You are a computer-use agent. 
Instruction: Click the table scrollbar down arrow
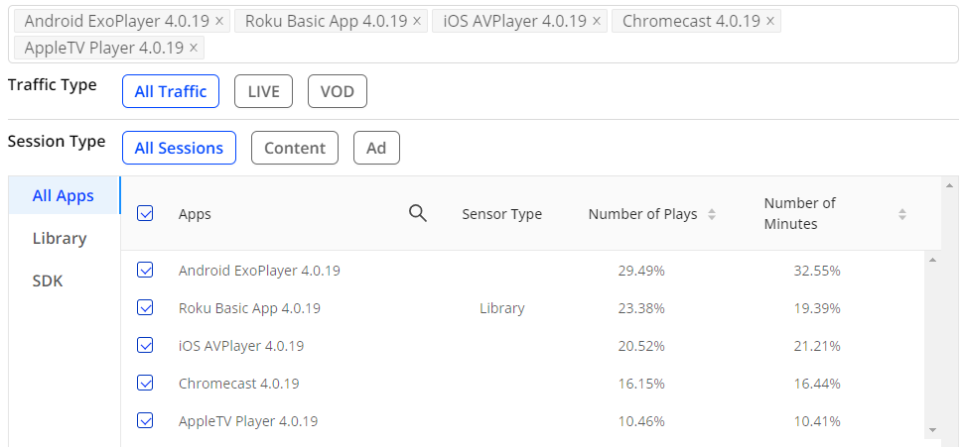932,430
